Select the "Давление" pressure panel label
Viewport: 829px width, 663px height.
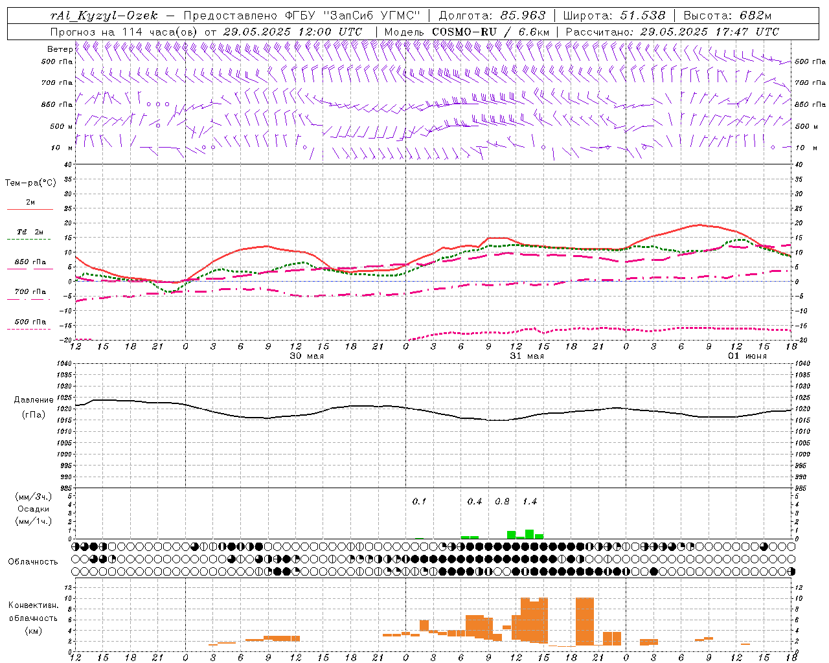pos(34,400)
